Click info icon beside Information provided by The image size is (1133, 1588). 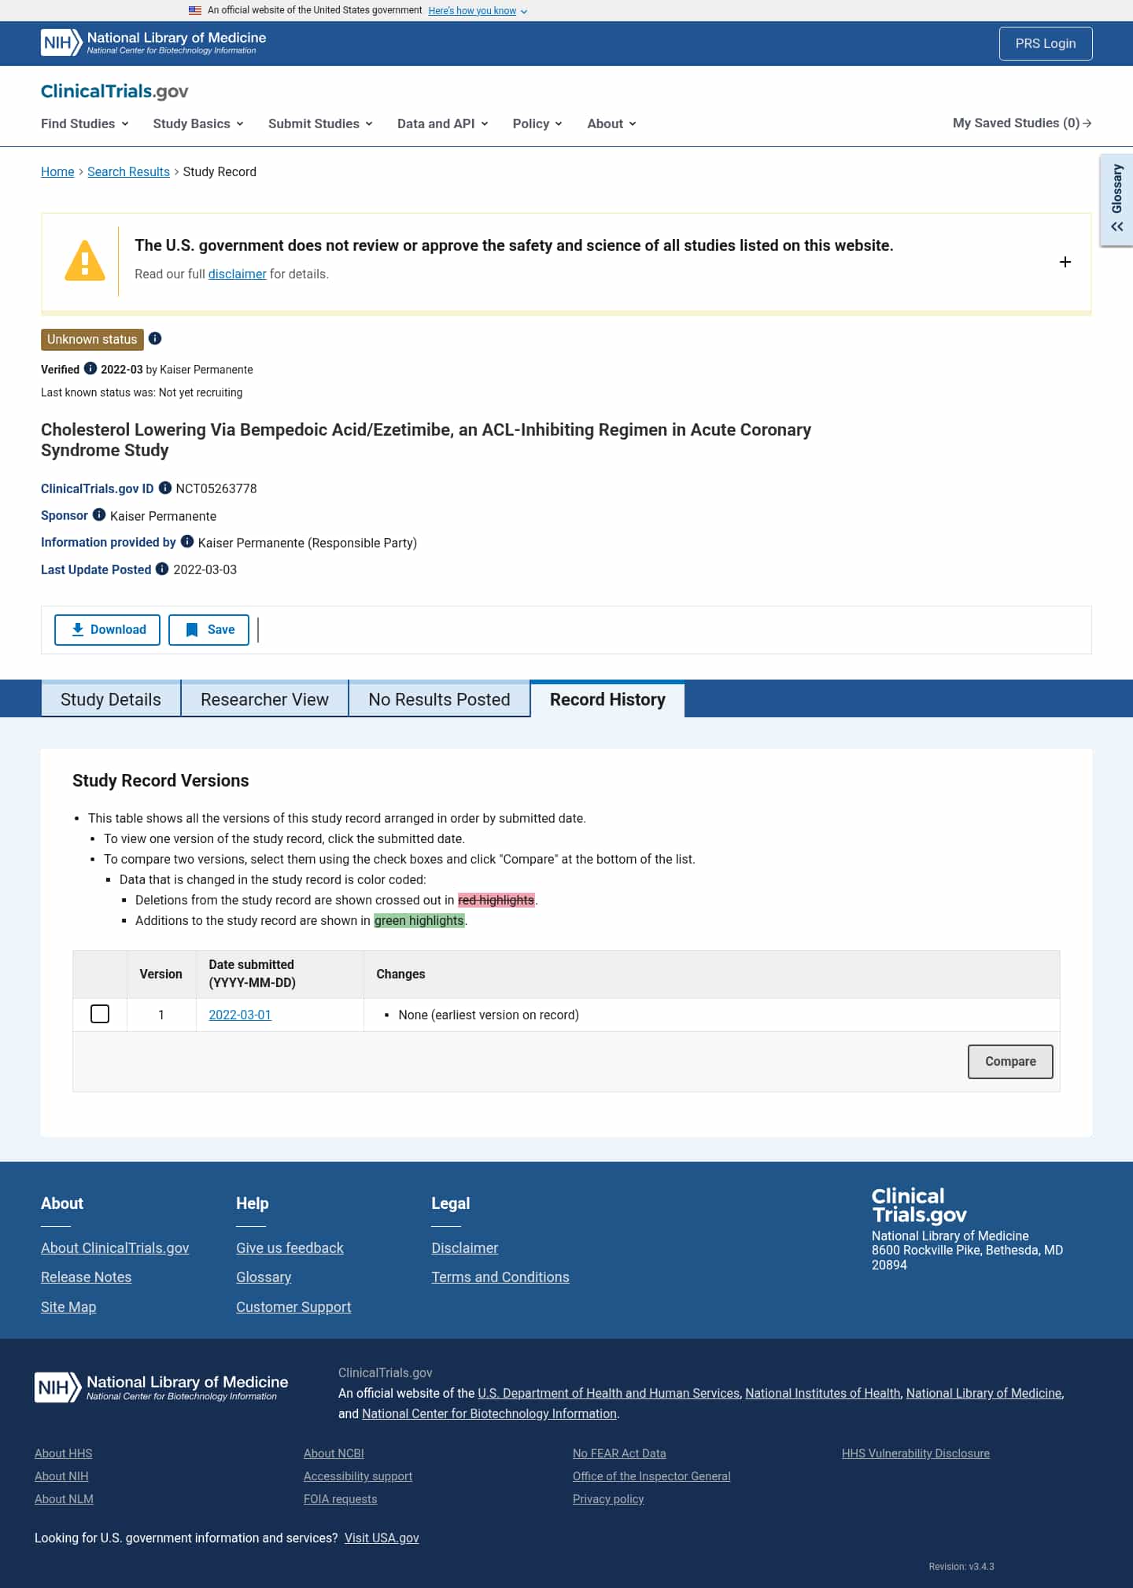[187, 541]
